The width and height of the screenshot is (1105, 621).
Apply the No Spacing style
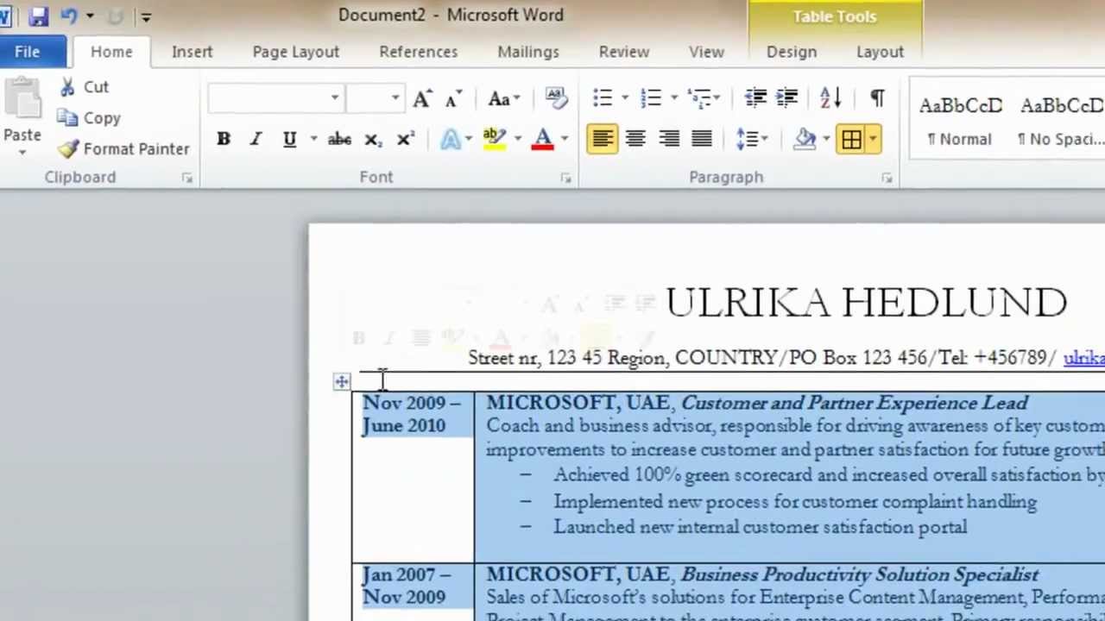tap(1061, 120)
